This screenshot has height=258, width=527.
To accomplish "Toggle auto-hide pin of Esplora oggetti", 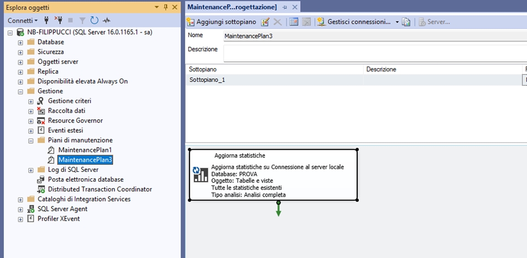I will (166, 7).
